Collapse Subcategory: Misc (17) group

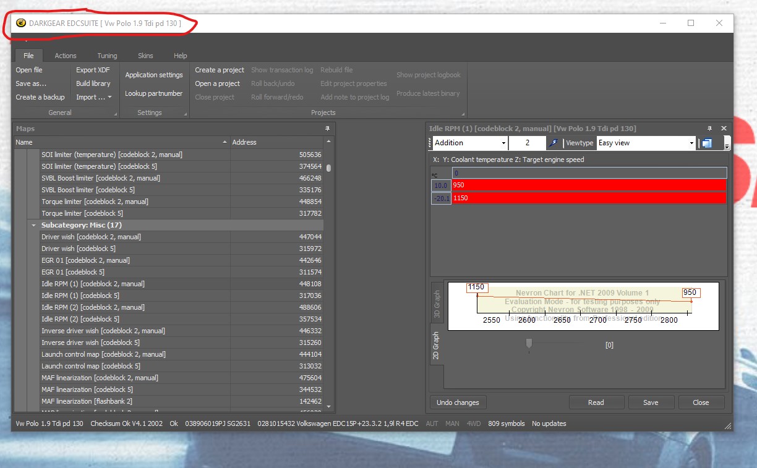[x=33, y=225]
